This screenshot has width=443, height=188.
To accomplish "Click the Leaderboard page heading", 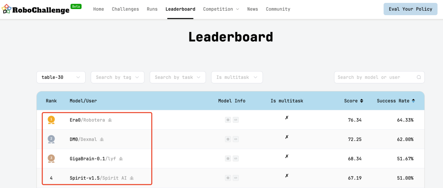I will (x=231, y=37).
